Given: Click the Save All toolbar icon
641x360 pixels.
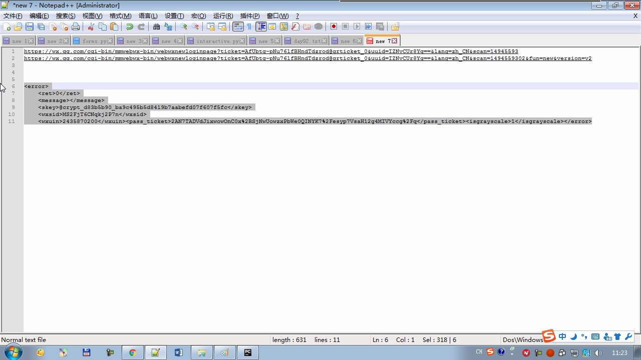Looking at the screenshot, I should point(41,26).
